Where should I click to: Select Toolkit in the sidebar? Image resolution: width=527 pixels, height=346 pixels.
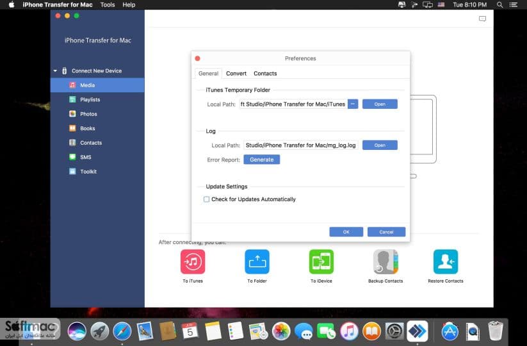[97, 172]
